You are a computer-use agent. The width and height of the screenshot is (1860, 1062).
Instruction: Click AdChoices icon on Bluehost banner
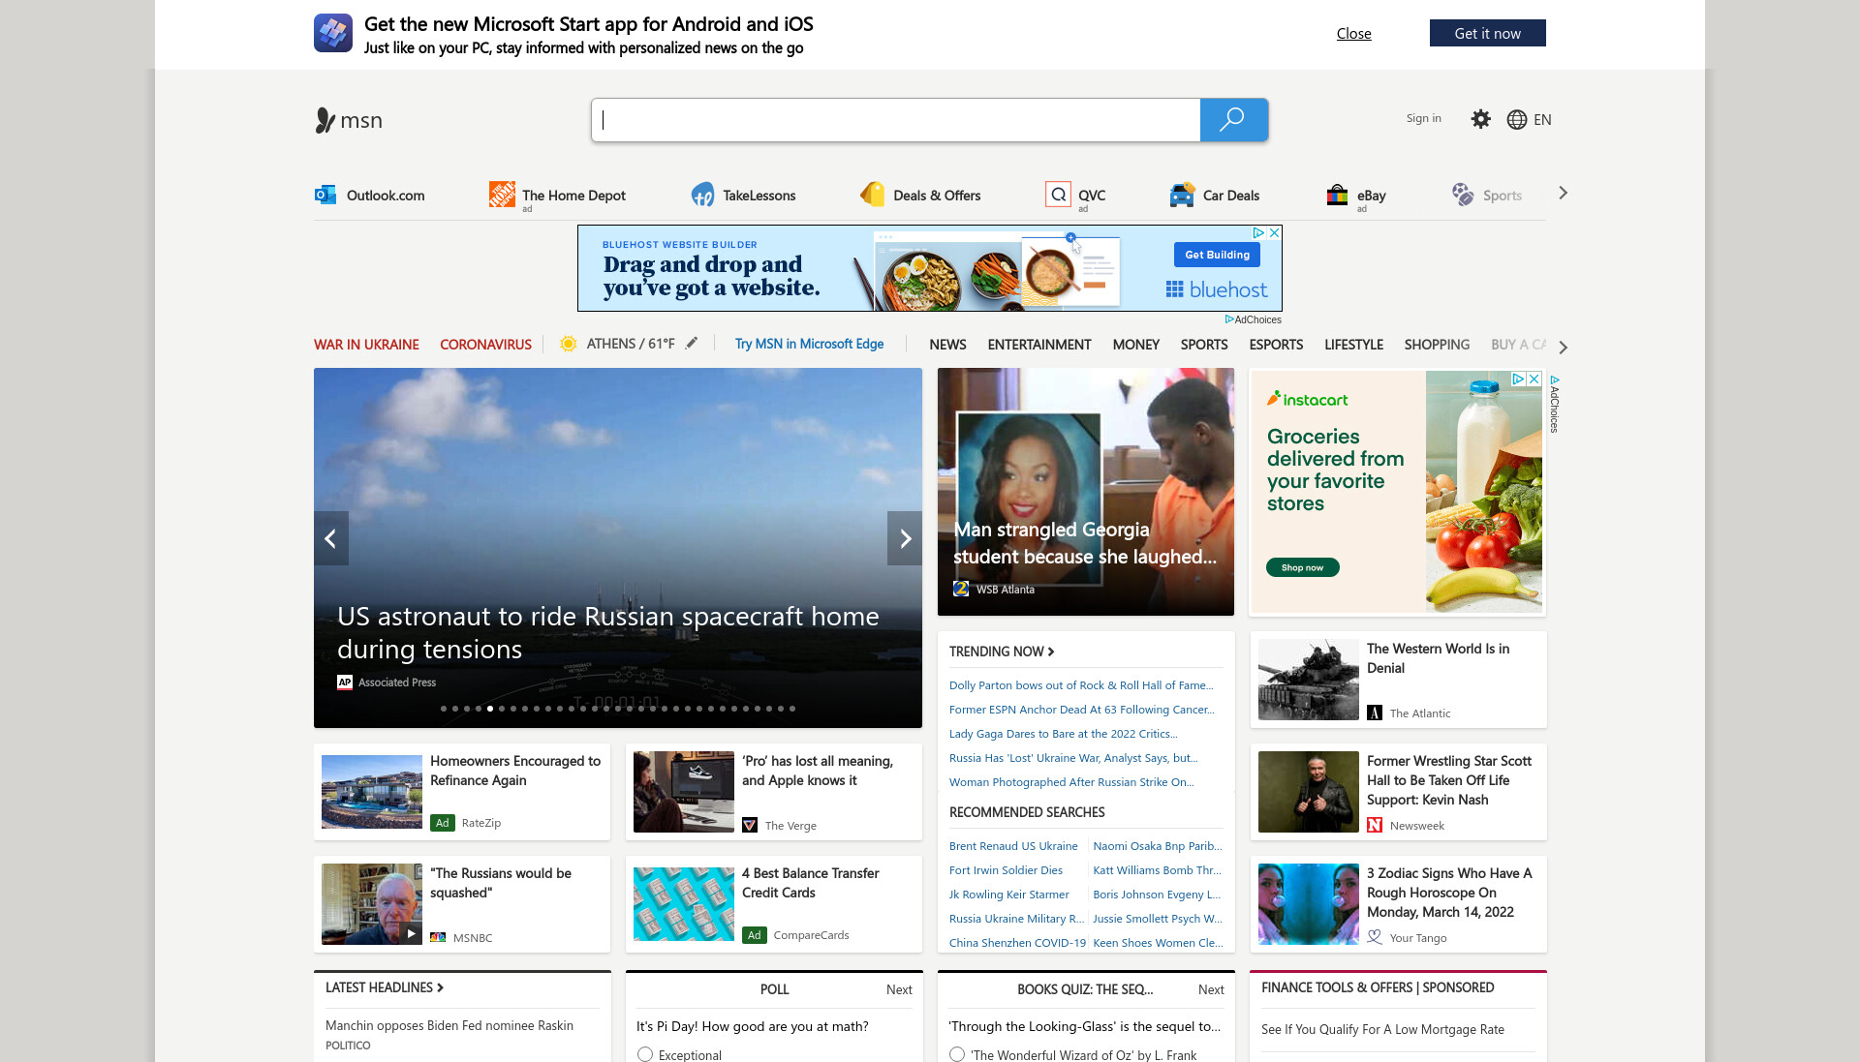point(1258,232)
